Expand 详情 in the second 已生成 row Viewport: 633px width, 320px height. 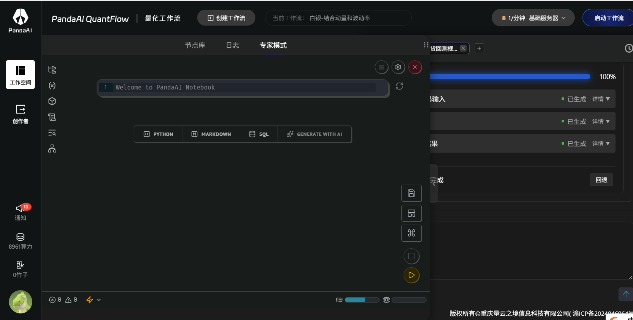601,122
